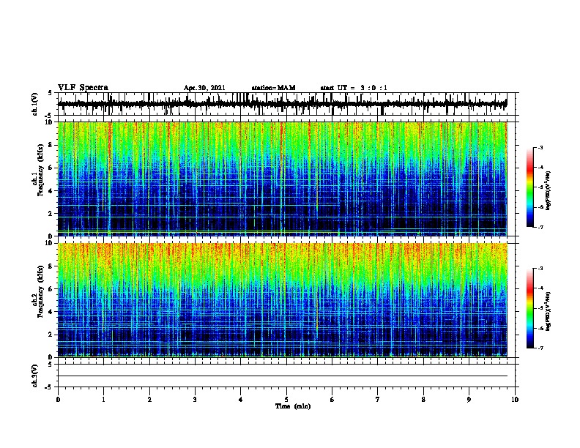Click the "ch.2 Frequency (kHz)" axis label
This screenshot has height=448, width=580.
pos(38,292)
